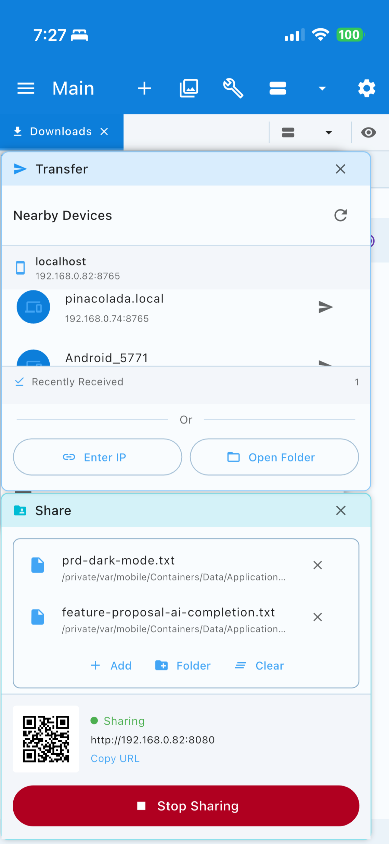Expand the Recently Received section

pos(186,382)
